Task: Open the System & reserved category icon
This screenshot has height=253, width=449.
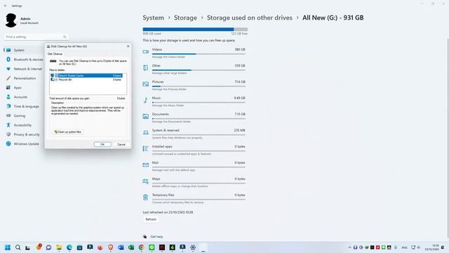Action: click(145, 133)
